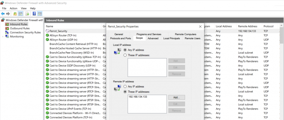
Task: Click the grey Forward arrow in toolbar
Action: tap(8, 14)
